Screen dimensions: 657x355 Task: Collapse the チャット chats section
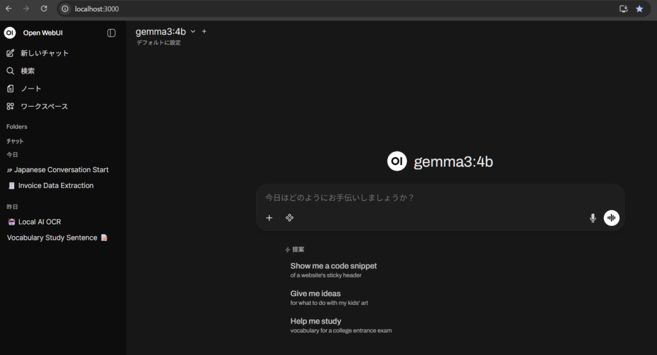click(x=15, y=141)
